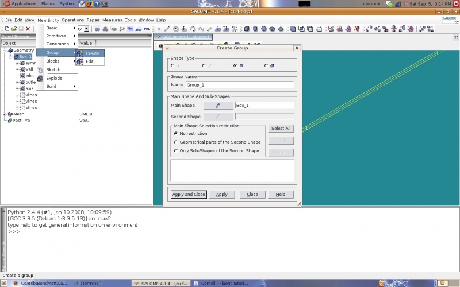
Task: Click the Torus primitive icon
Action: 272,29
